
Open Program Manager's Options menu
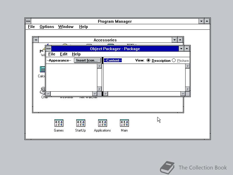click(47, 27)
